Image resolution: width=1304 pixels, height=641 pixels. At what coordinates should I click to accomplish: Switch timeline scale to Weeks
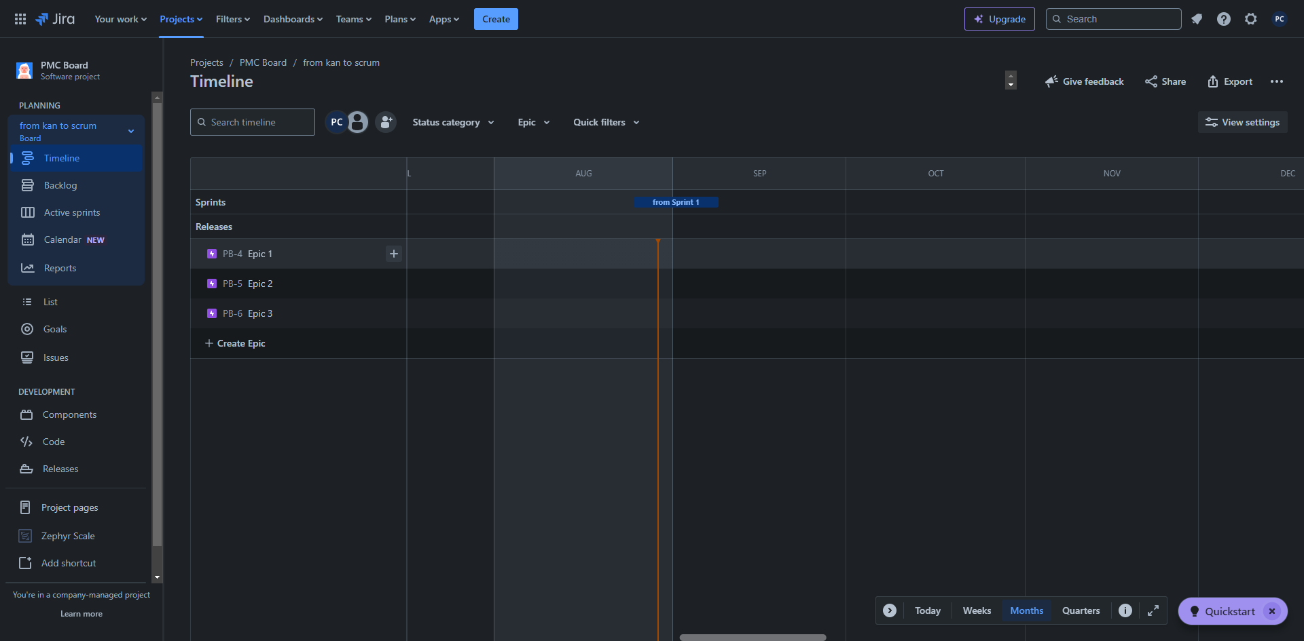coord(976,610)
